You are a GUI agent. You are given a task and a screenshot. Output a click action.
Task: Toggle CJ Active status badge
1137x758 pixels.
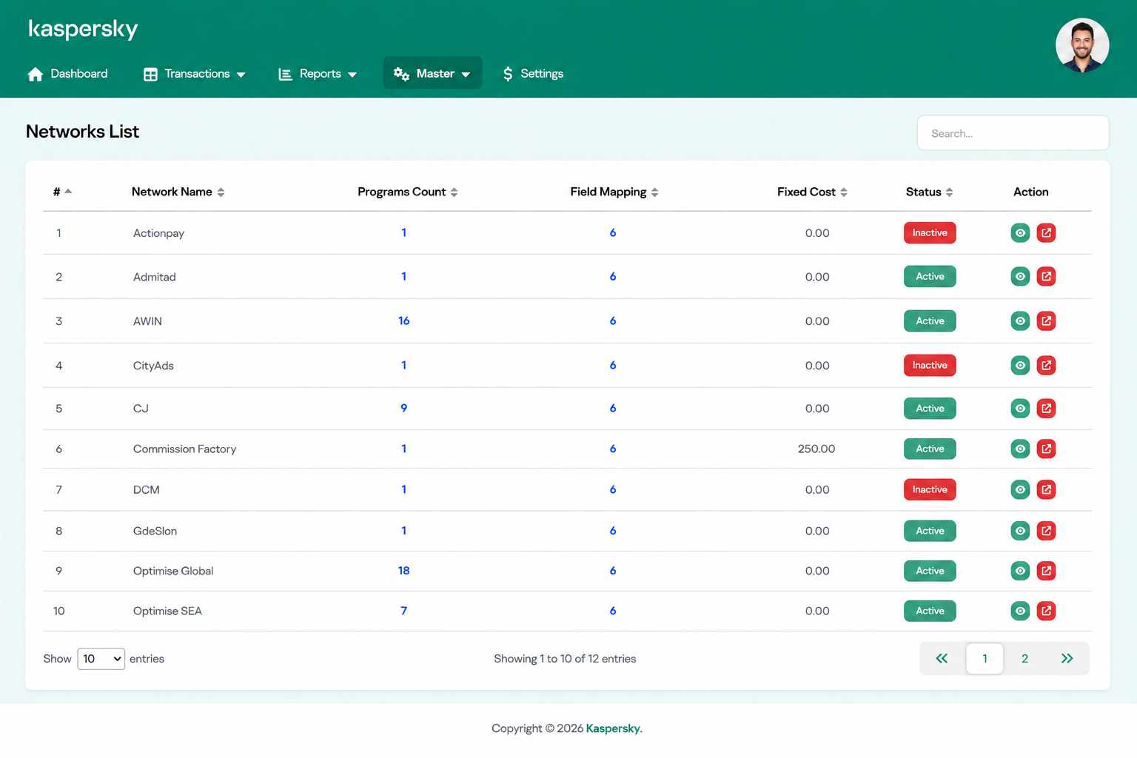pos(930,408)
